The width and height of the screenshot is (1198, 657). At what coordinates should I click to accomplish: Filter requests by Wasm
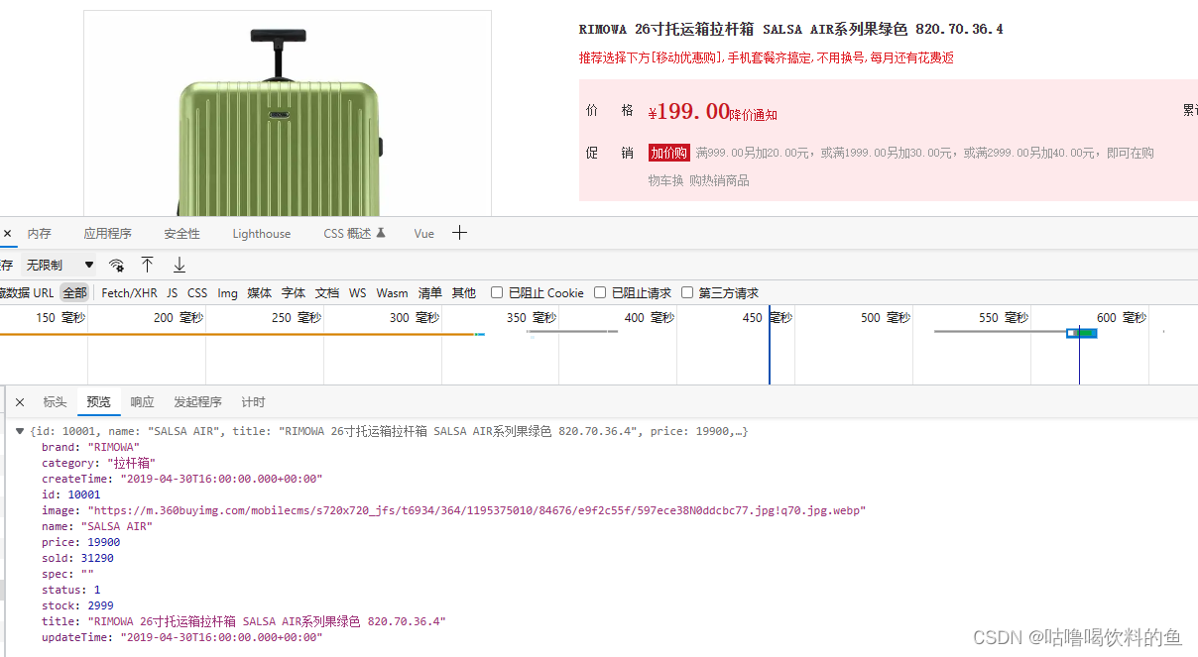pos(392,292)
